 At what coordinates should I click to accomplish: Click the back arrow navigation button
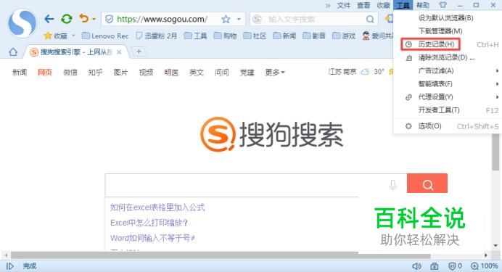pyautogui.click(x=49, y=19)
